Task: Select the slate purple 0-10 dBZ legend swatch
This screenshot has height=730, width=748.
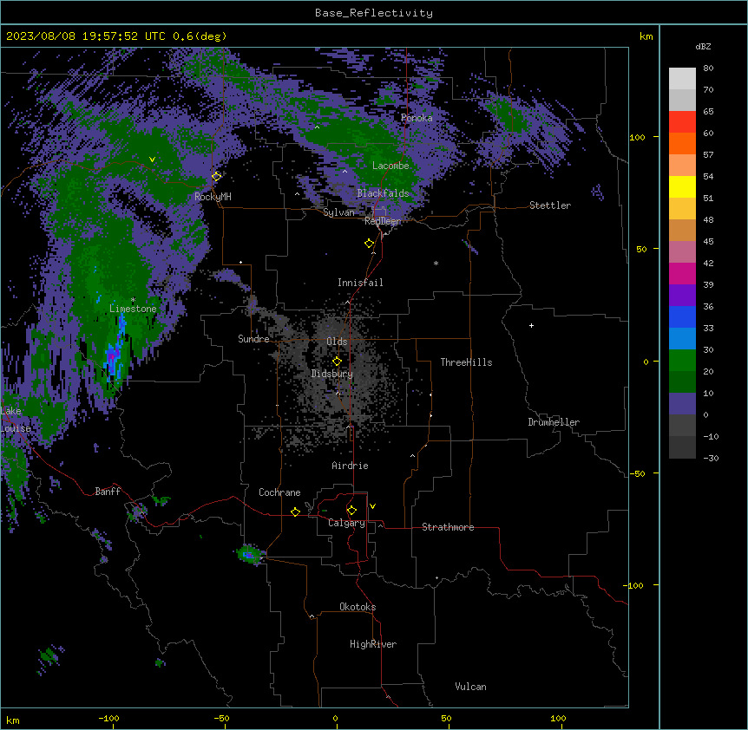Action: 682,404
